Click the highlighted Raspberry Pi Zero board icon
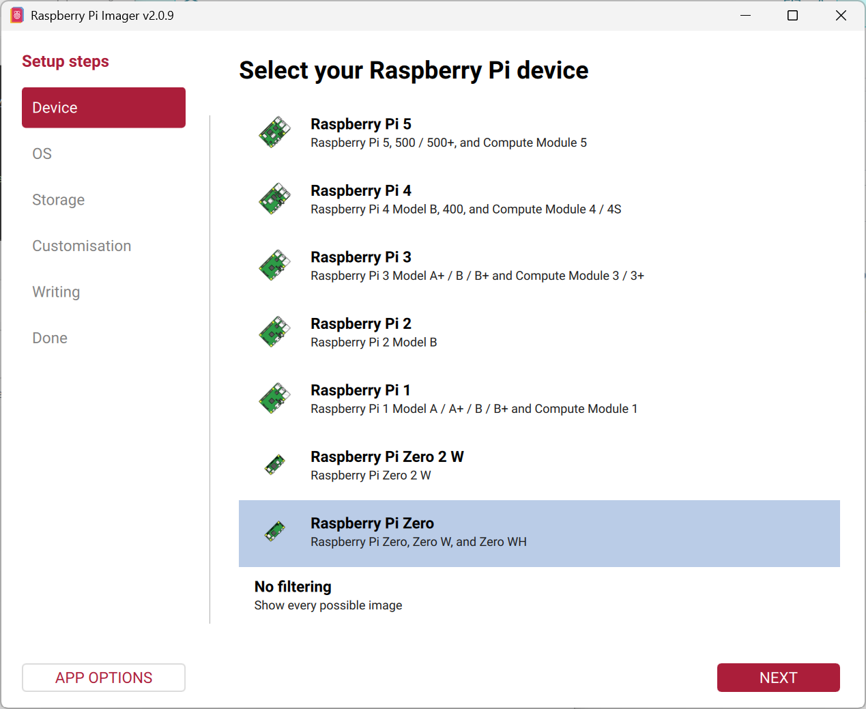 tap(274, 532)
